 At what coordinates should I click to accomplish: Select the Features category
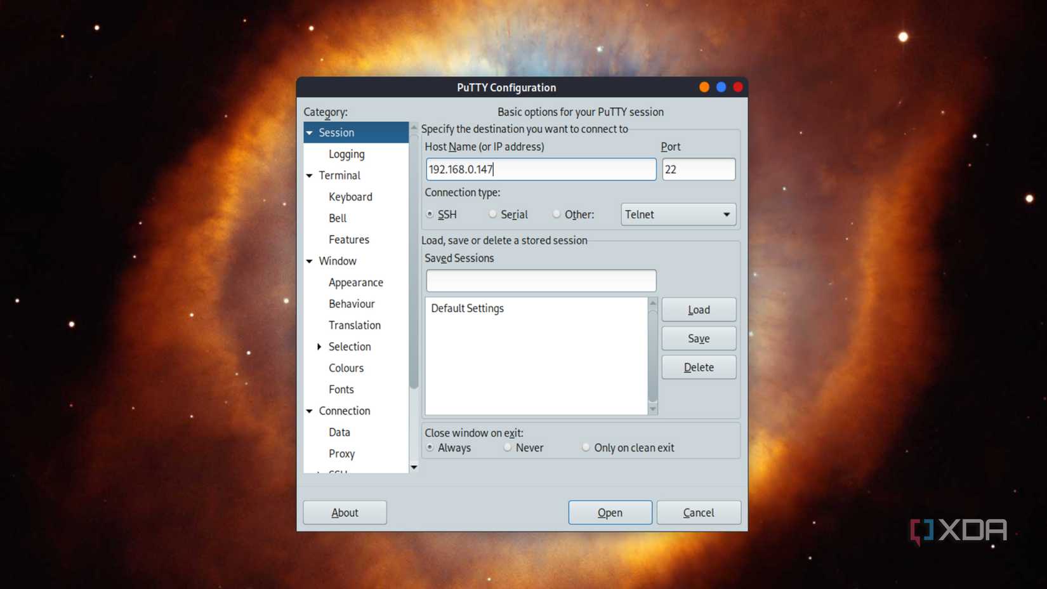tap(349, 240)
